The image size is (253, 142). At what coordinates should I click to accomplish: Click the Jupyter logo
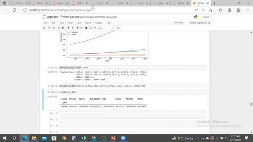tap(50, 17)
